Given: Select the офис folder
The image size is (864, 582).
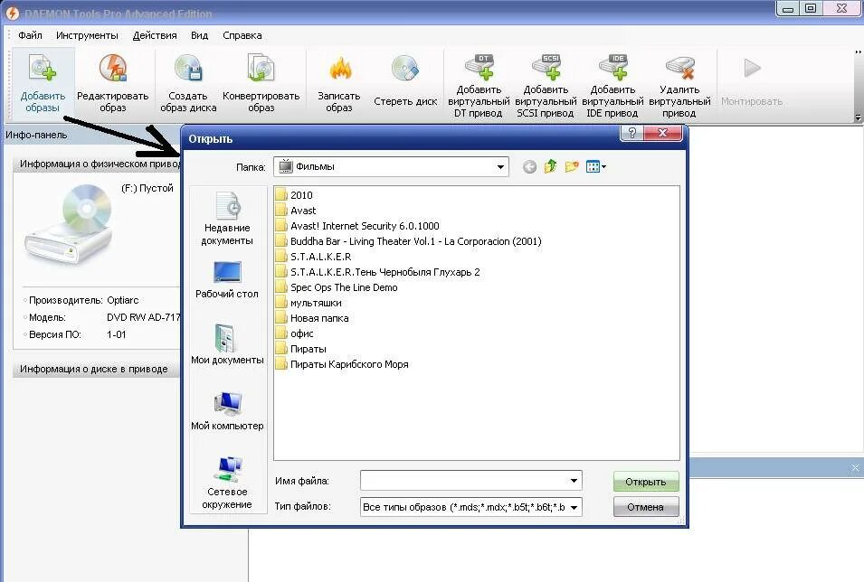Looking at the screenshot, I should [x=294, y=333].
